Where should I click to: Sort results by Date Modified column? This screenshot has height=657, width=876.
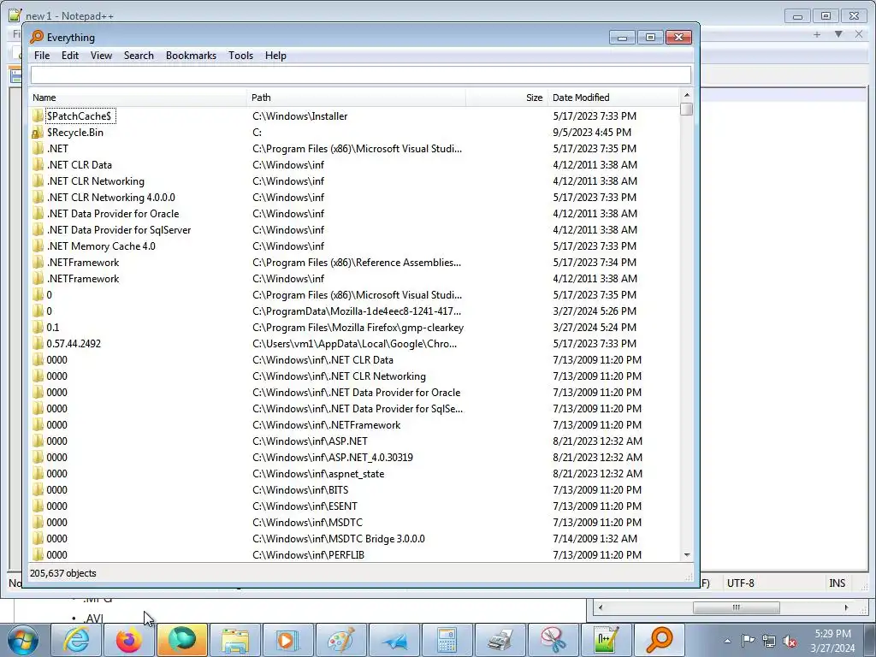(613, 98)
